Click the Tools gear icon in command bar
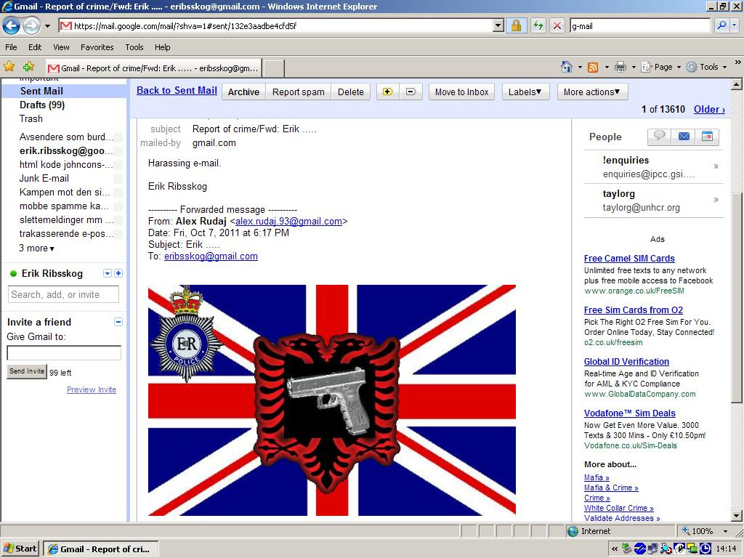Screen dimensions: 744x558 coord(692,67)
